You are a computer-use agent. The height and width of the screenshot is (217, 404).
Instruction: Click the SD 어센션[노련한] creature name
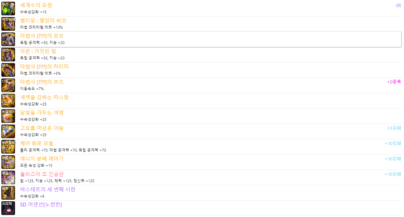41,204
